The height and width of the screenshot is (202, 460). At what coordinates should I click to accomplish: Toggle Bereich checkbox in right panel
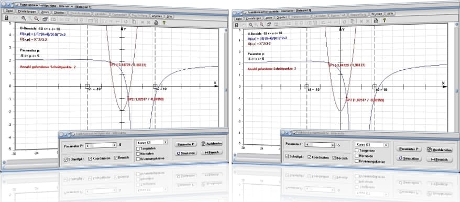pos(334,158)
